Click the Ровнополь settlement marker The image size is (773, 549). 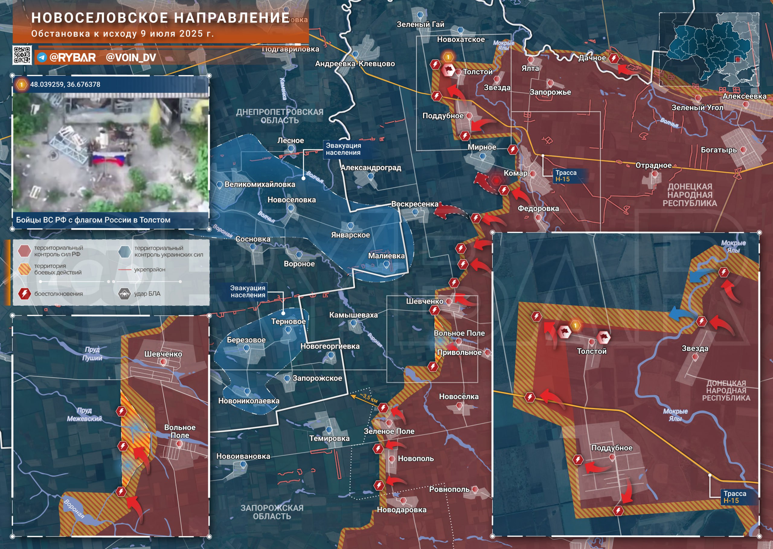[475, 489]
